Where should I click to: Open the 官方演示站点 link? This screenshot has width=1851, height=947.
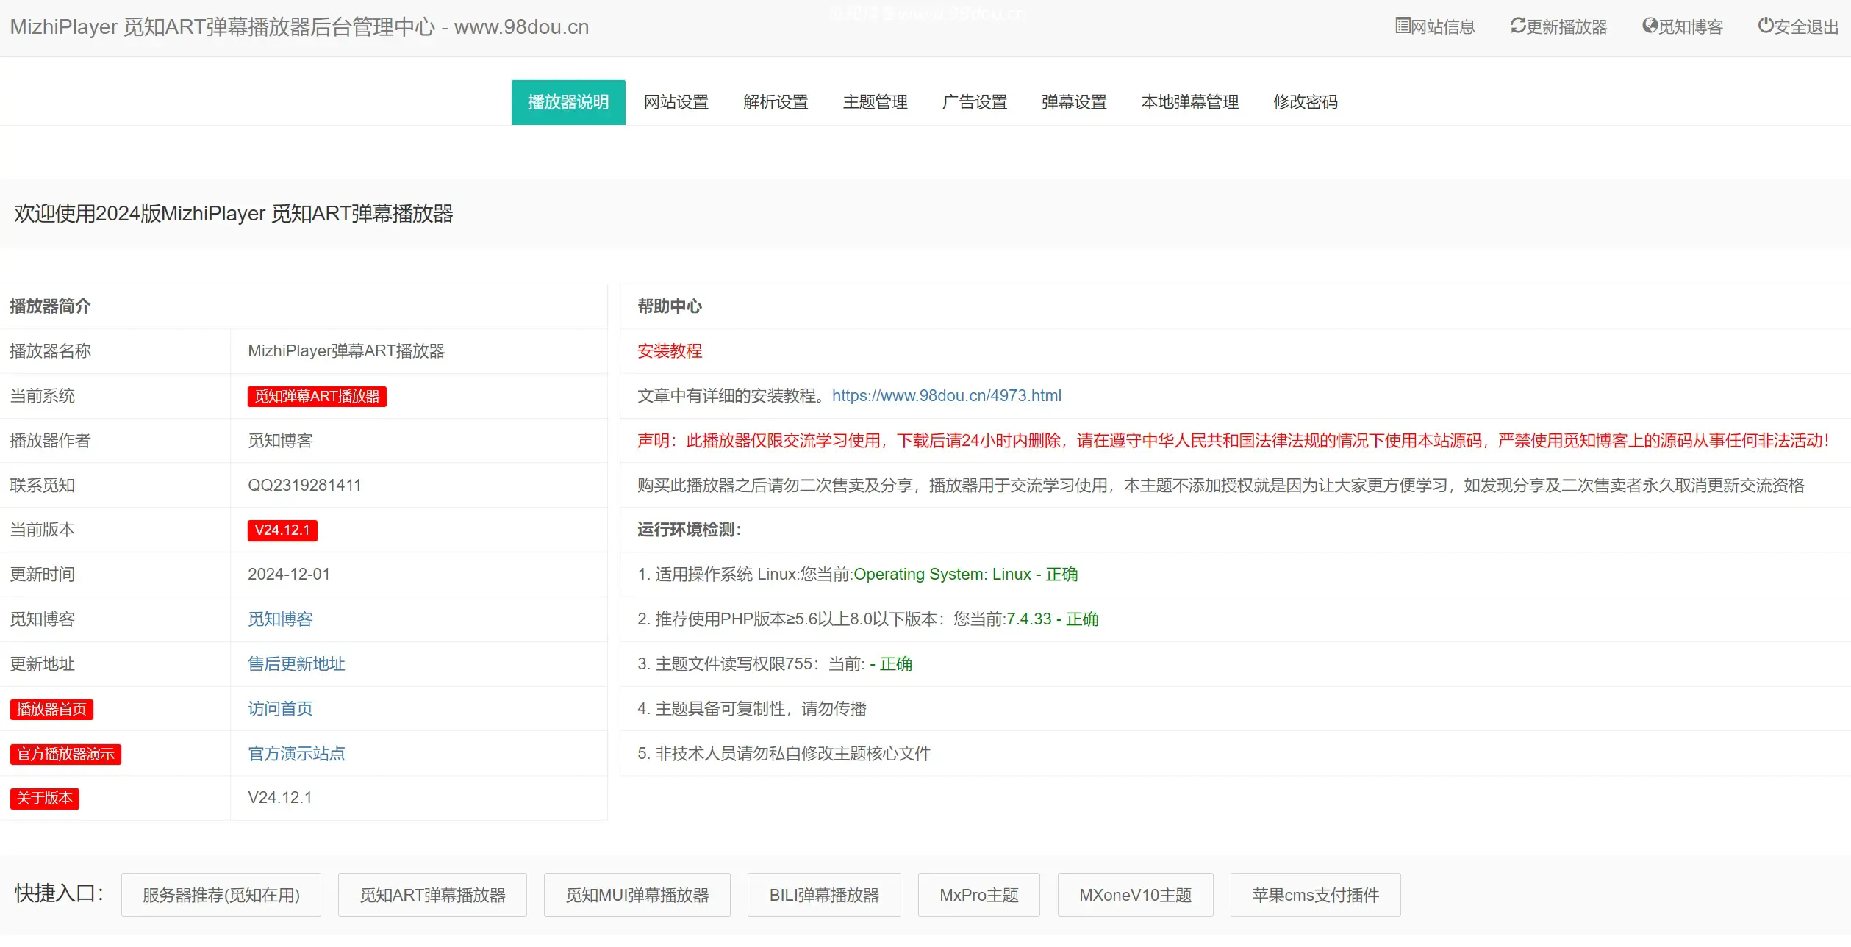[296, 754]
